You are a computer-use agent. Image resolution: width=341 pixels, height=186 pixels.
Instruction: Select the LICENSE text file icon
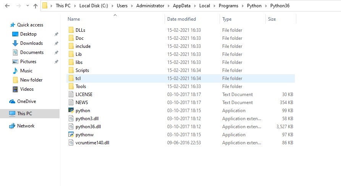pyautogui.click(x=71, y=94)
